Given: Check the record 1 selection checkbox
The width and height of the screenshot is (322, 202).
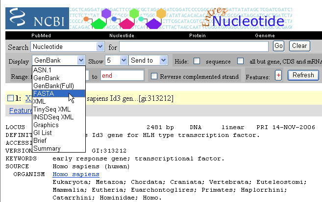Looking at the screenshot, I should pyautogui.click(x=10, y=98).
